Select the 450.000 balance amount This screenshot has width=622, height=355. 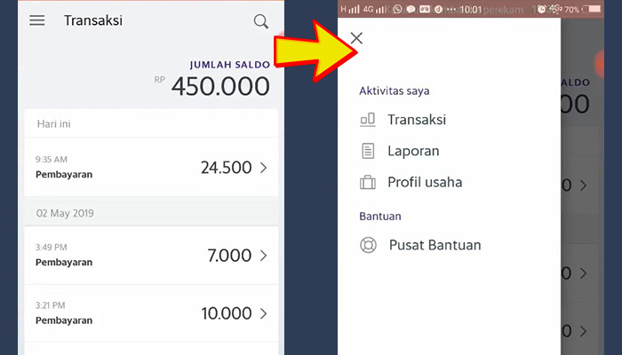pyautogui.click(x=220, y=86)
